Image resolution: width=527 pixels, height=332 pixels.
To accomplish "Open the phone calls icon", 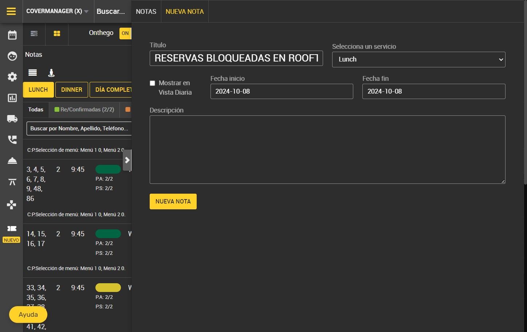I will point(12,140).
